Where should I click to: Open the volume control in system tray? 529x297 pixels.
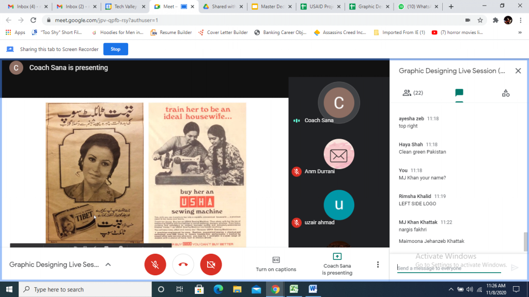[470, 289]
